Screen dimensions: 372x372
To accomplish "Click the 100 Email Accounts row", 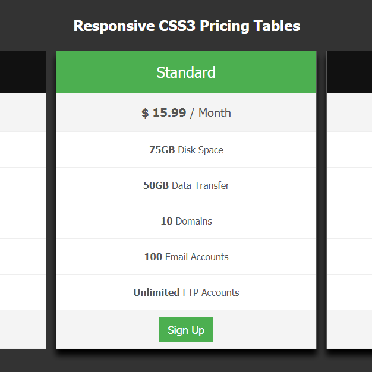I will pos(186,257).
